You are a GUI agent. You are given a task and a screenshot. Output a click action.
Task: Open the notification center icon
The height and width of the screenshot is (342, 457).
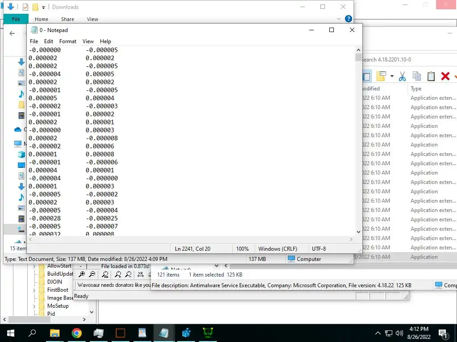click(443, 334)
